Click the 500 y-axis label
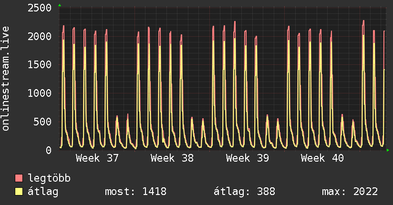The height and width of the screenshot is (205, 393). (x=42, y=122)
